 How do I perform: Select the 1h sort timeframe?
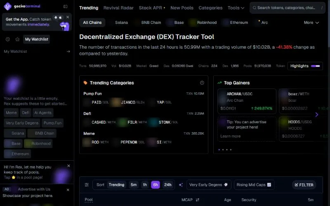tap(145, 185)
